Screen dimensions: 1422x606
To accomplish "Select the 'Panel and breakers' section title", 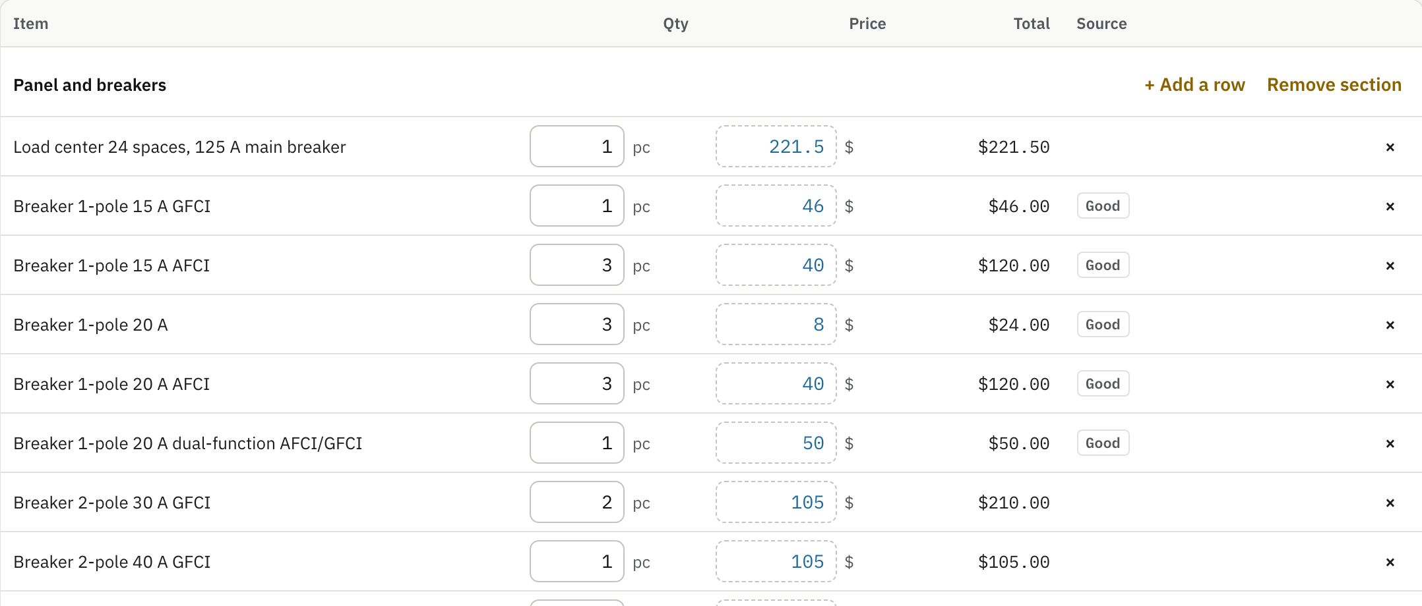I will [x=90, y=85].
